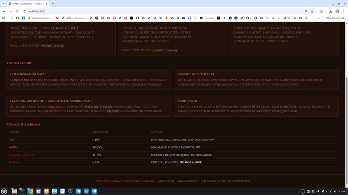This screenshot has height=195, width=348.
Task: Open the first Telegram taskbar icon
Action: pos(78,191)
